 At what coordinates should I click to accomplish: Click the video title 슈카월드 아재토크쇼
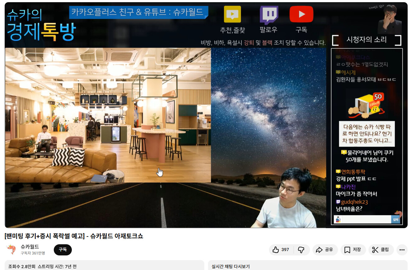pyautogui.click(x=74, y=236)
